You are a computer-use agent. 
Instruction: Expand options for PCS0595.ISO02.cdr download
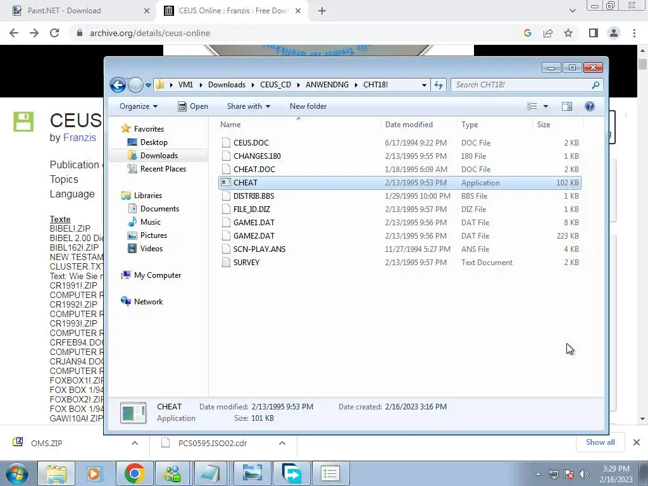click(x=282, y=443)
